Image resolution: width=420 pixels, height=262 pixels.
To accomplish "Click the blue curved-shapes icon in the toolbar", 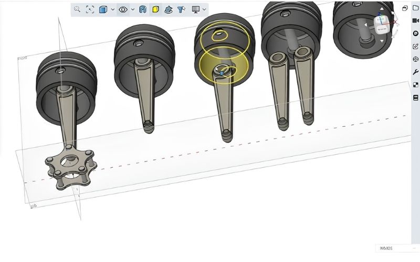I will 143,9.
